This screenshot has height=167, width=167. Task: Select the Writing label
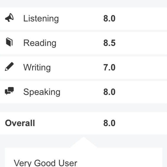37,68
